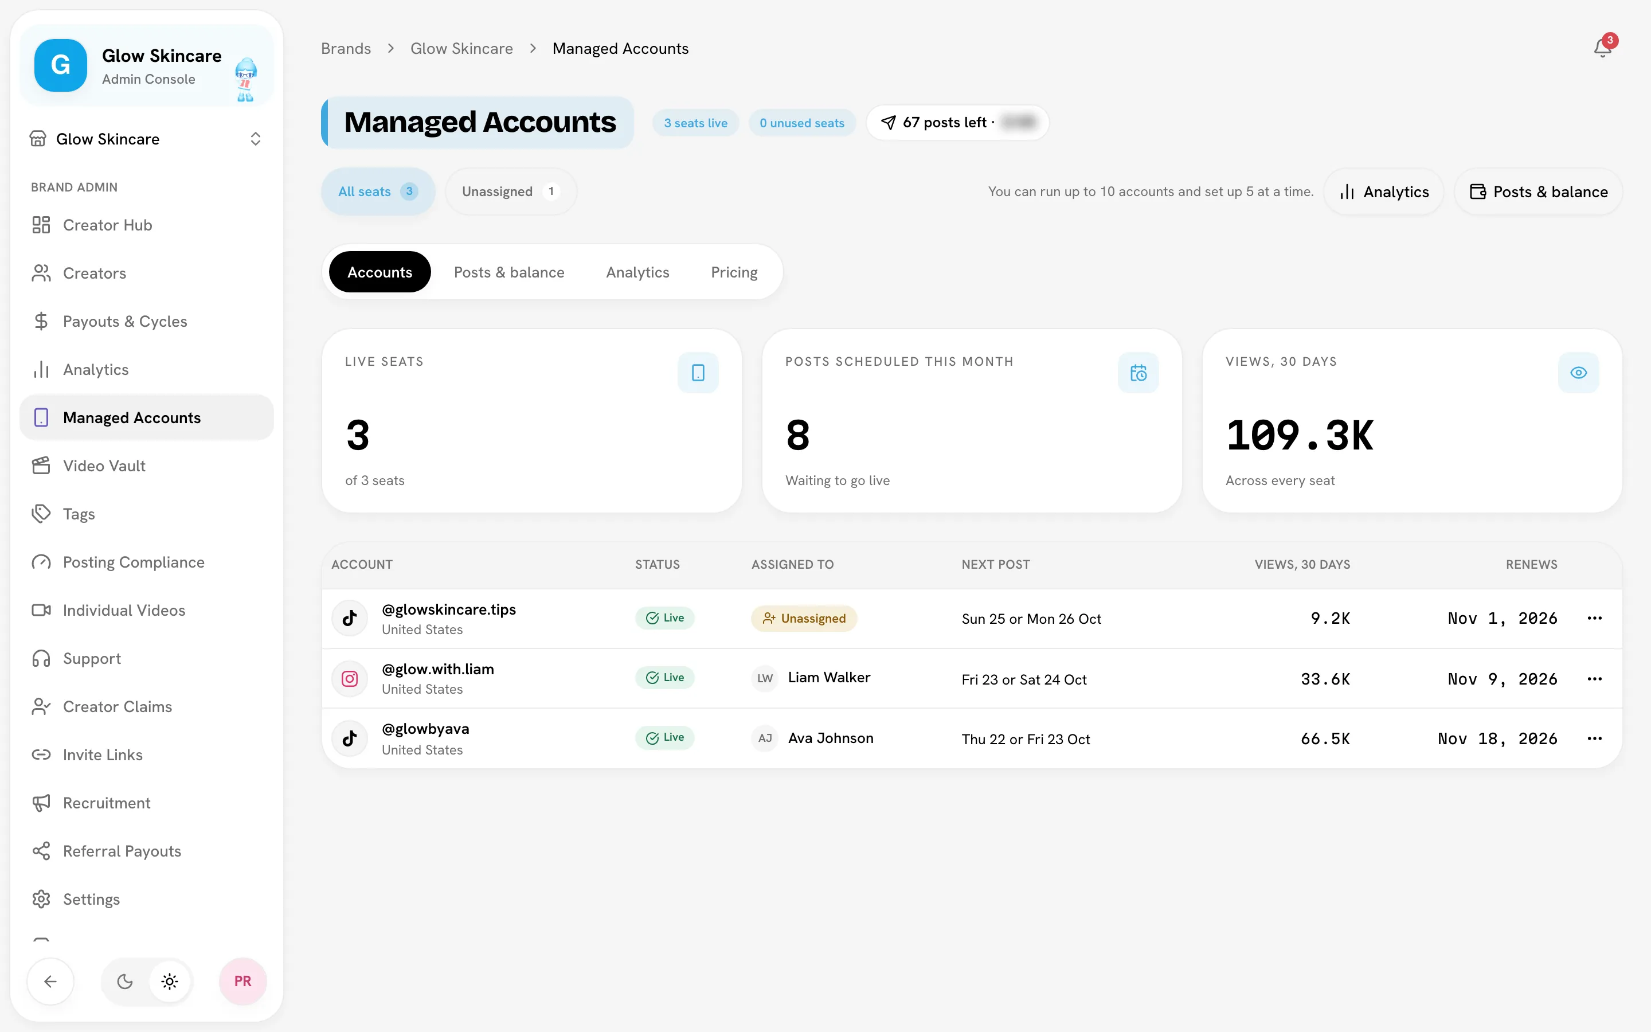Open Support in sidebar

tap(147, 659)
